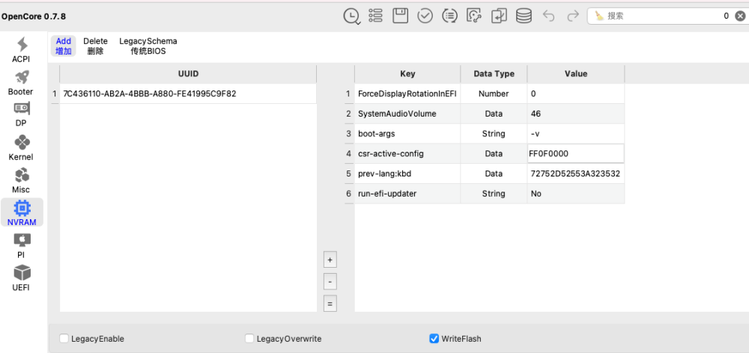Click the Data Type column header

point(494,74)
